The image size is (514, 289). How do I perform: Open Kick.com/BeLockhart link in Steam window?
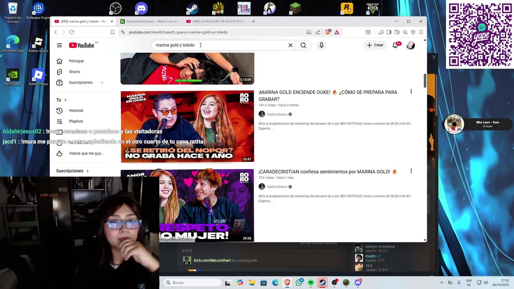point(212,261)
